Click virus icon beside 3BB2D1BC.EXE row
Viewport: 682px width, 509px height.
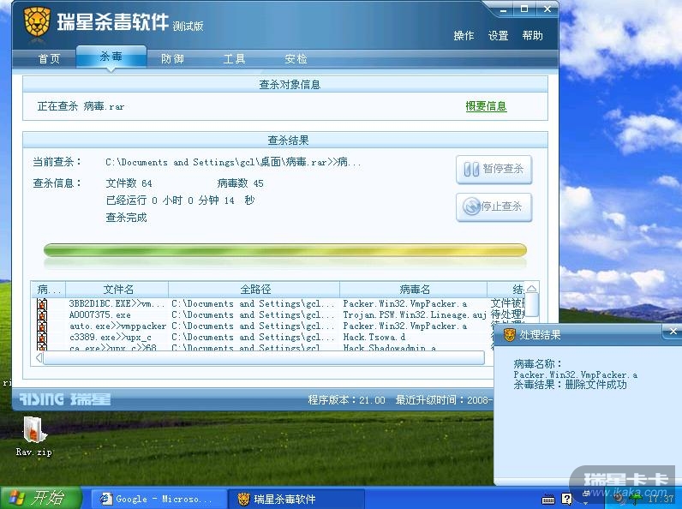(x=42, y=304)
